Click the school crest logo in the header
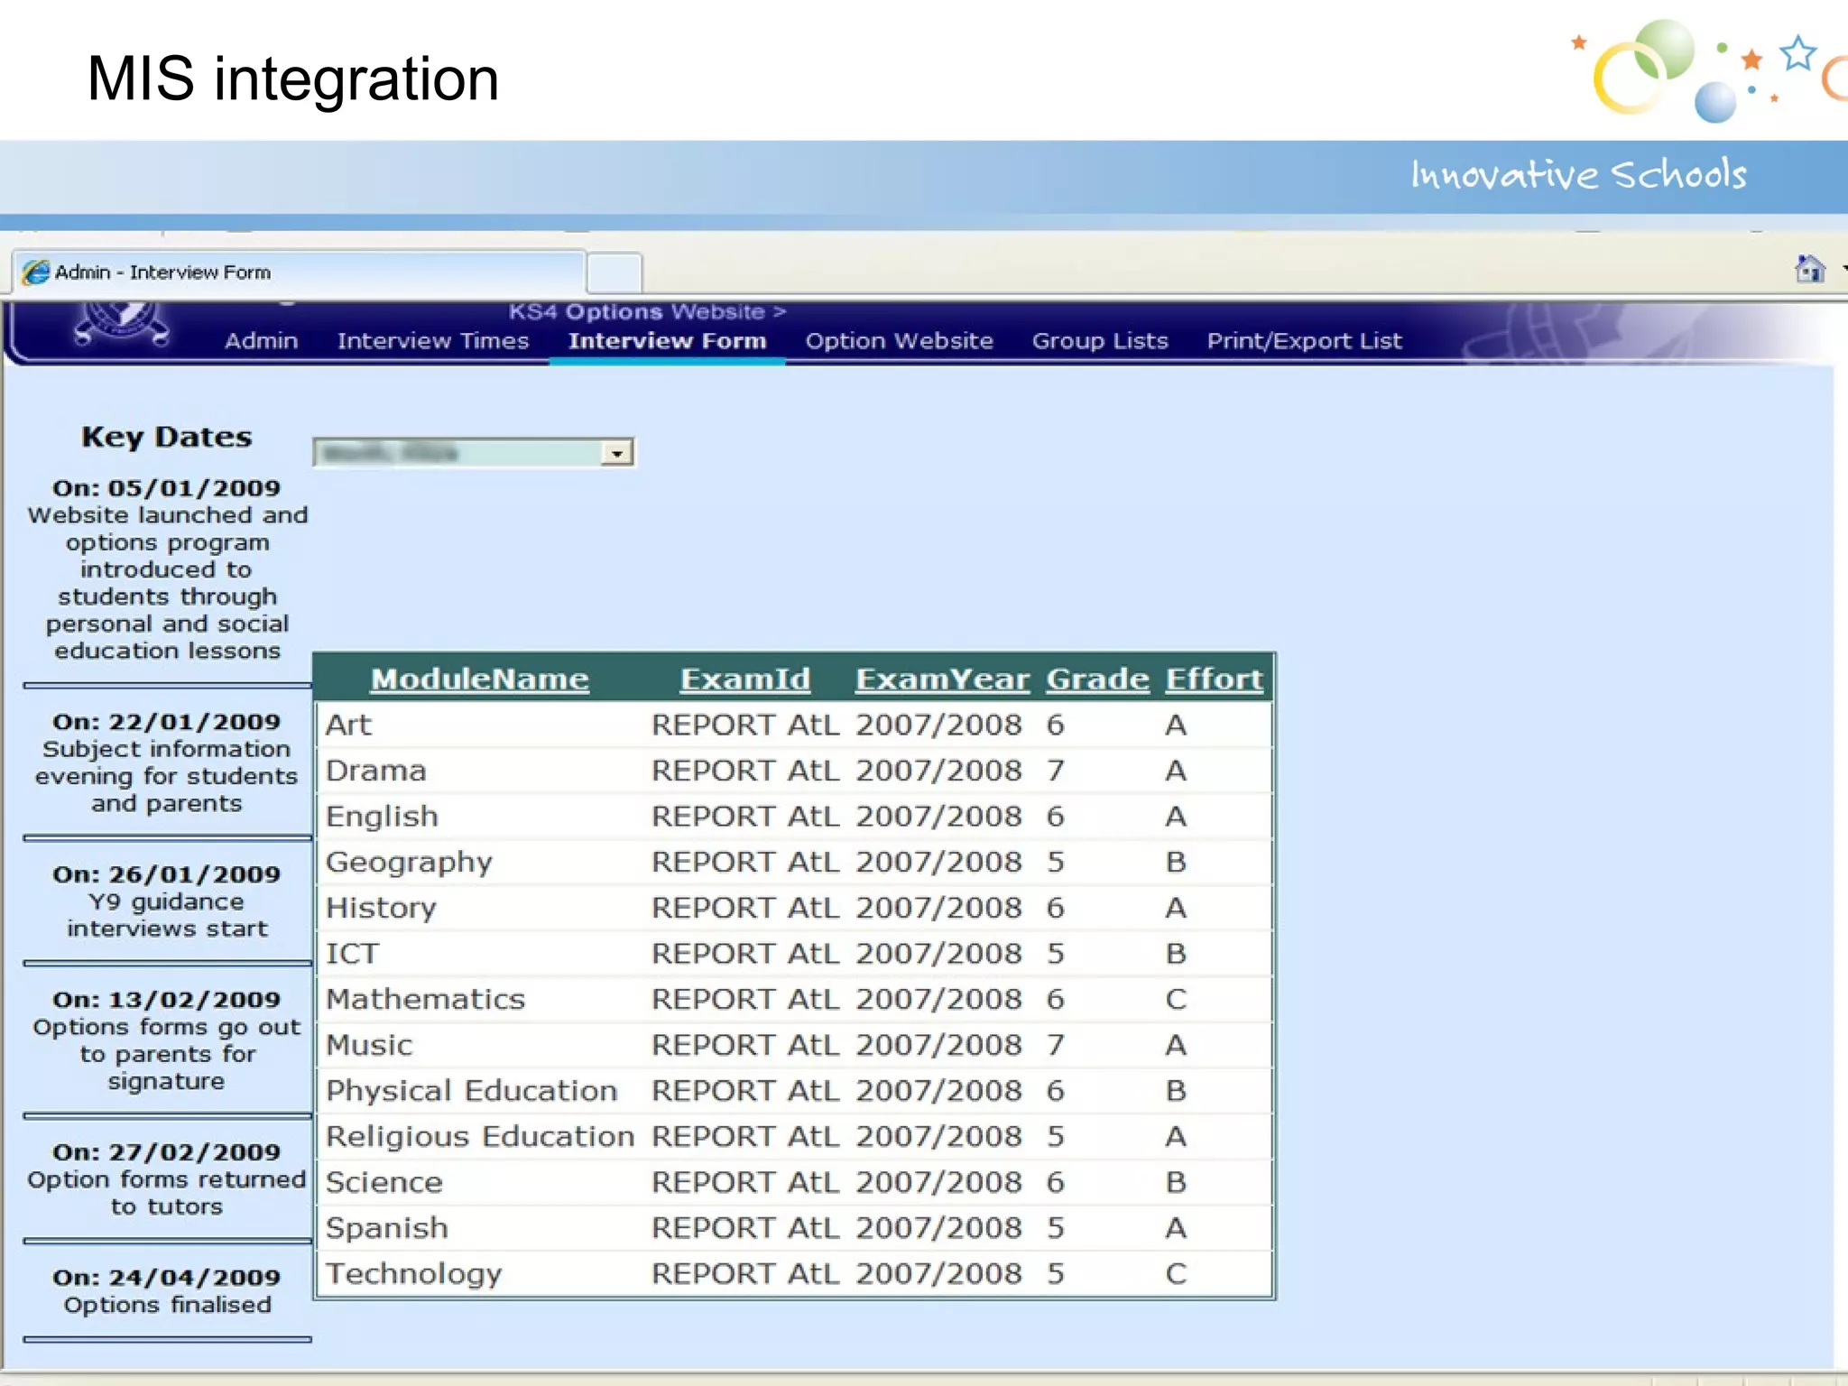The width and height of the screenshot is (1848, 1386). tap(122, 326)
